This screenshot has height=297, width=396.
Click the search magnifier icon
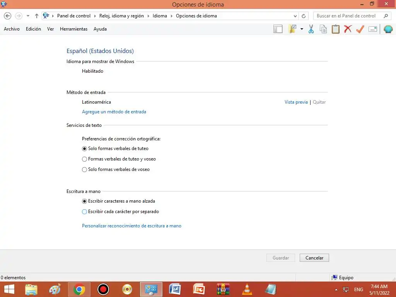coord(386,16)
